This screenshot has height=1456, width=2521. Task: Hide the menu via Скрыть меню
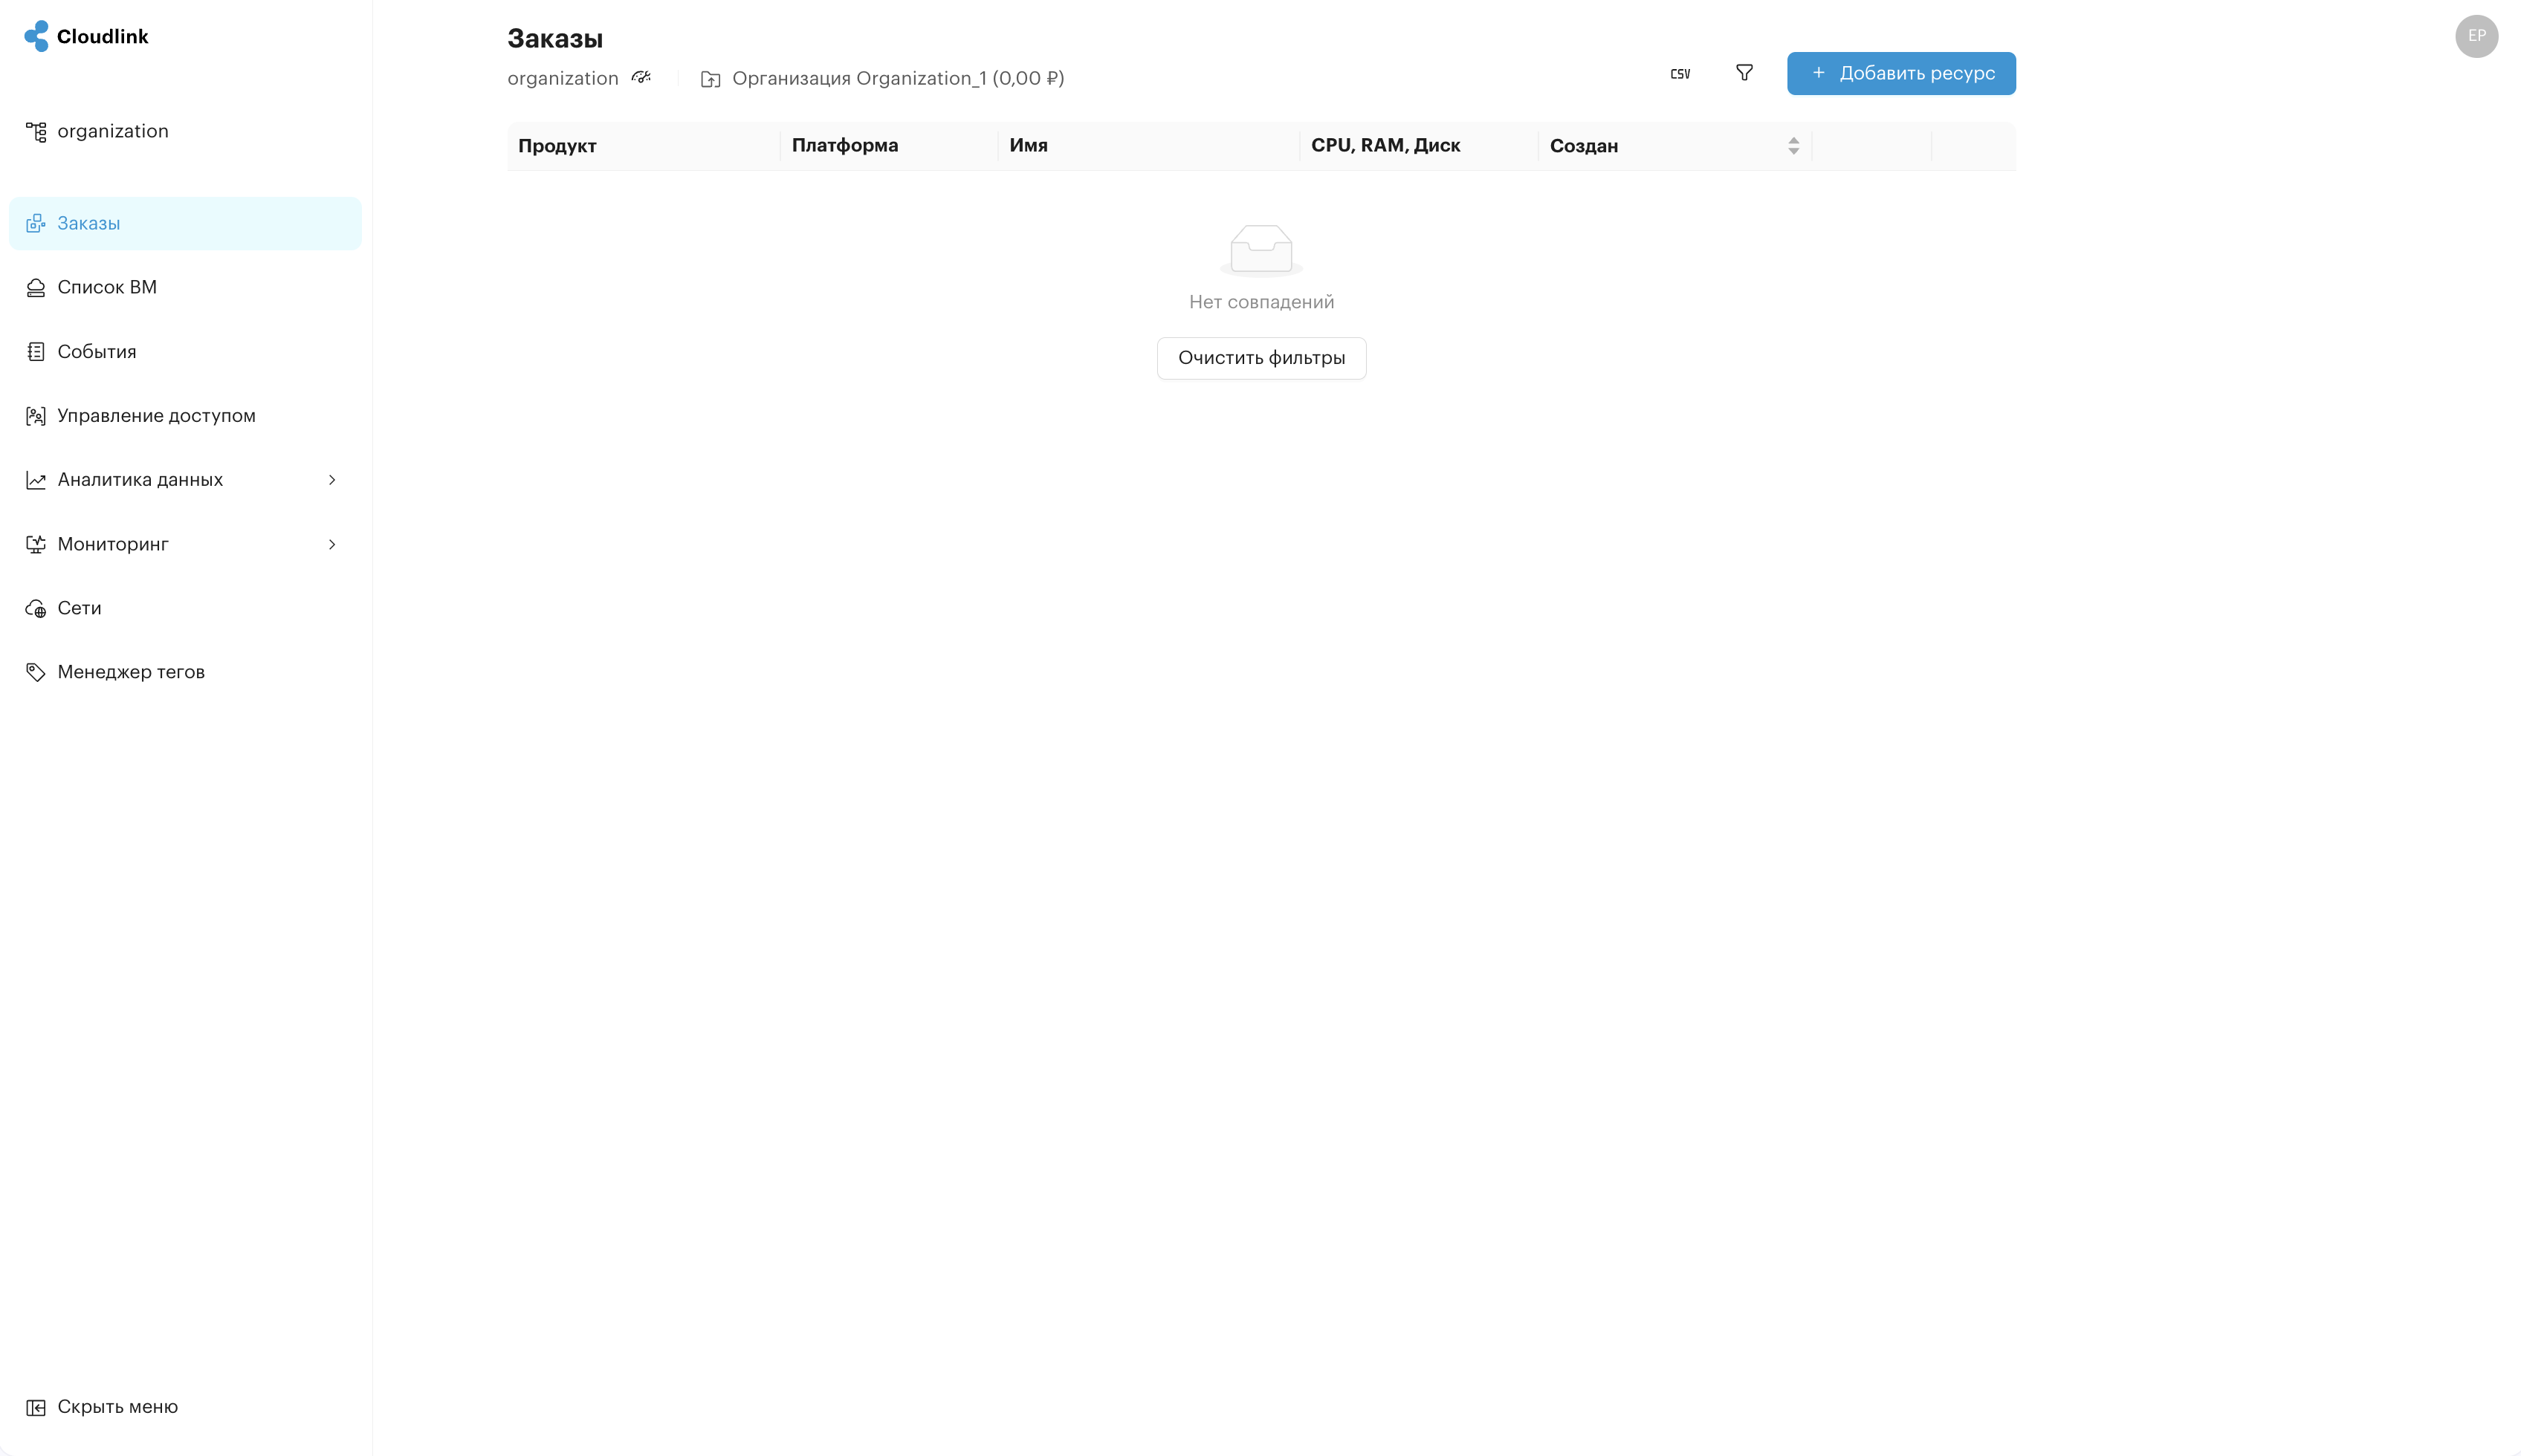[185, 1406]
